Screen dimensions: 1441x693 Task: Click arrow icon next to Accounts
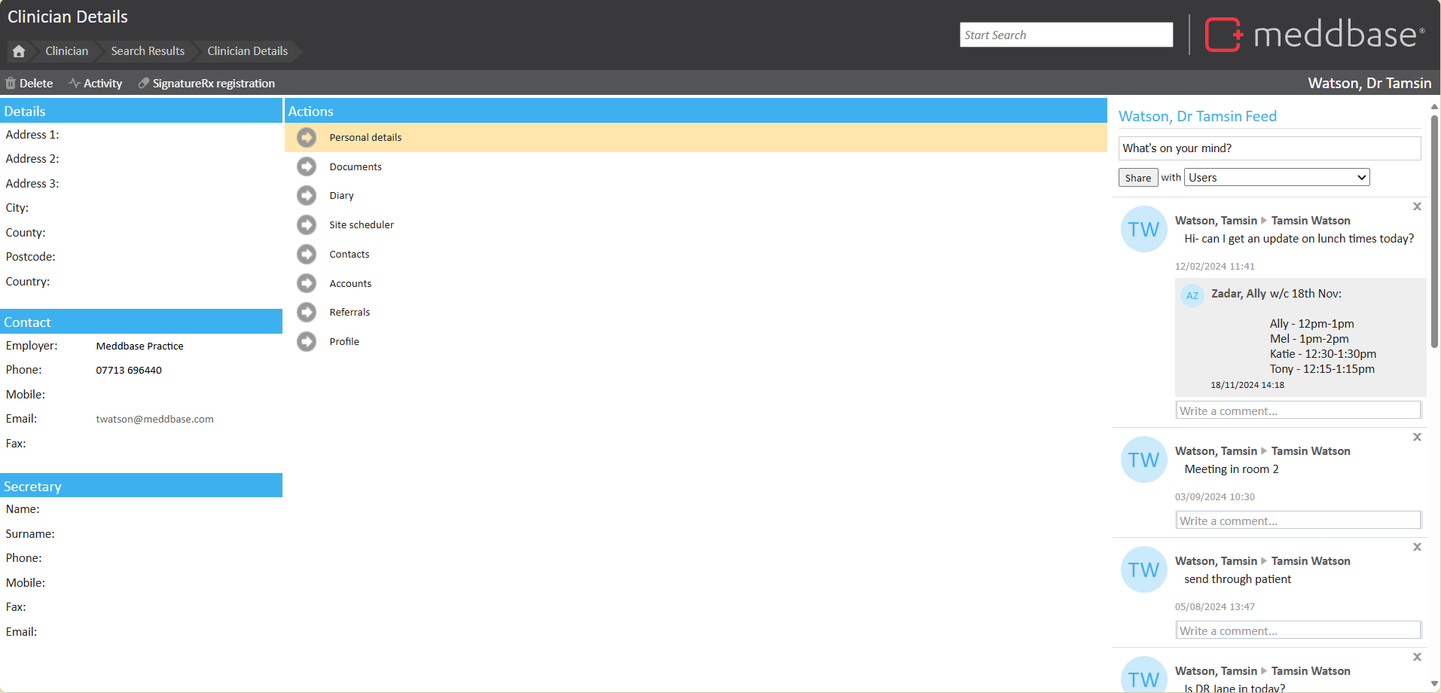[x=307, y=283]
